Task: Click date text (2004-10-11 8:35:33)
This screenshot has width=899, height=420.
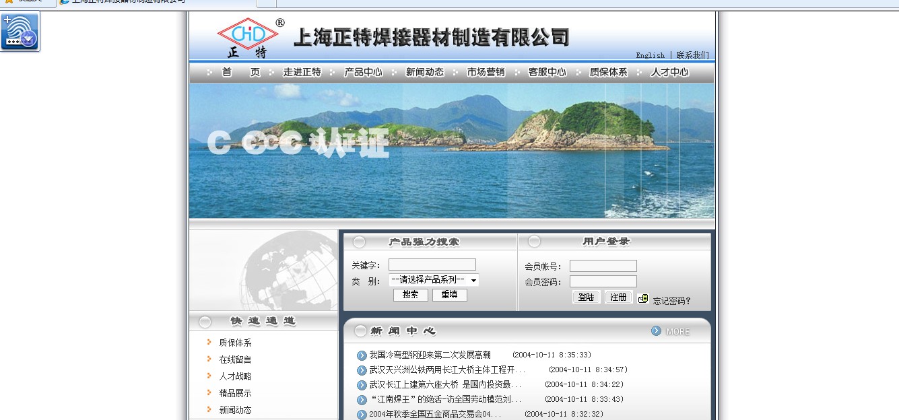Action: point(552,355)
